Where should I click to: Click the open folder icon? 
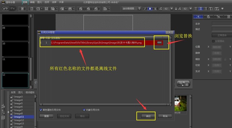(38, 9)
